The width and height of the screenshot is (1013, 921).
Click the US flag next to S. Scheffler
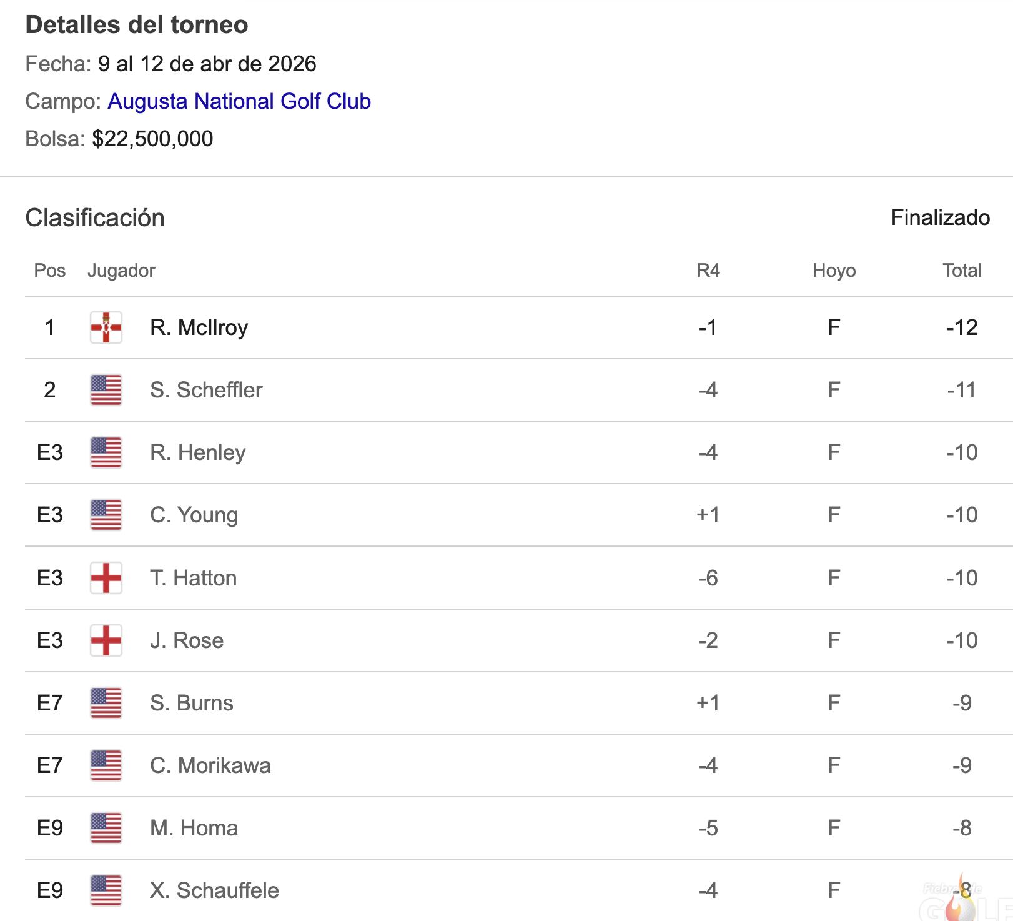(106, 390)
